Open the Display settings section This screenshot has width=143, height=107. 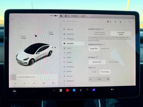click(68, 62)
